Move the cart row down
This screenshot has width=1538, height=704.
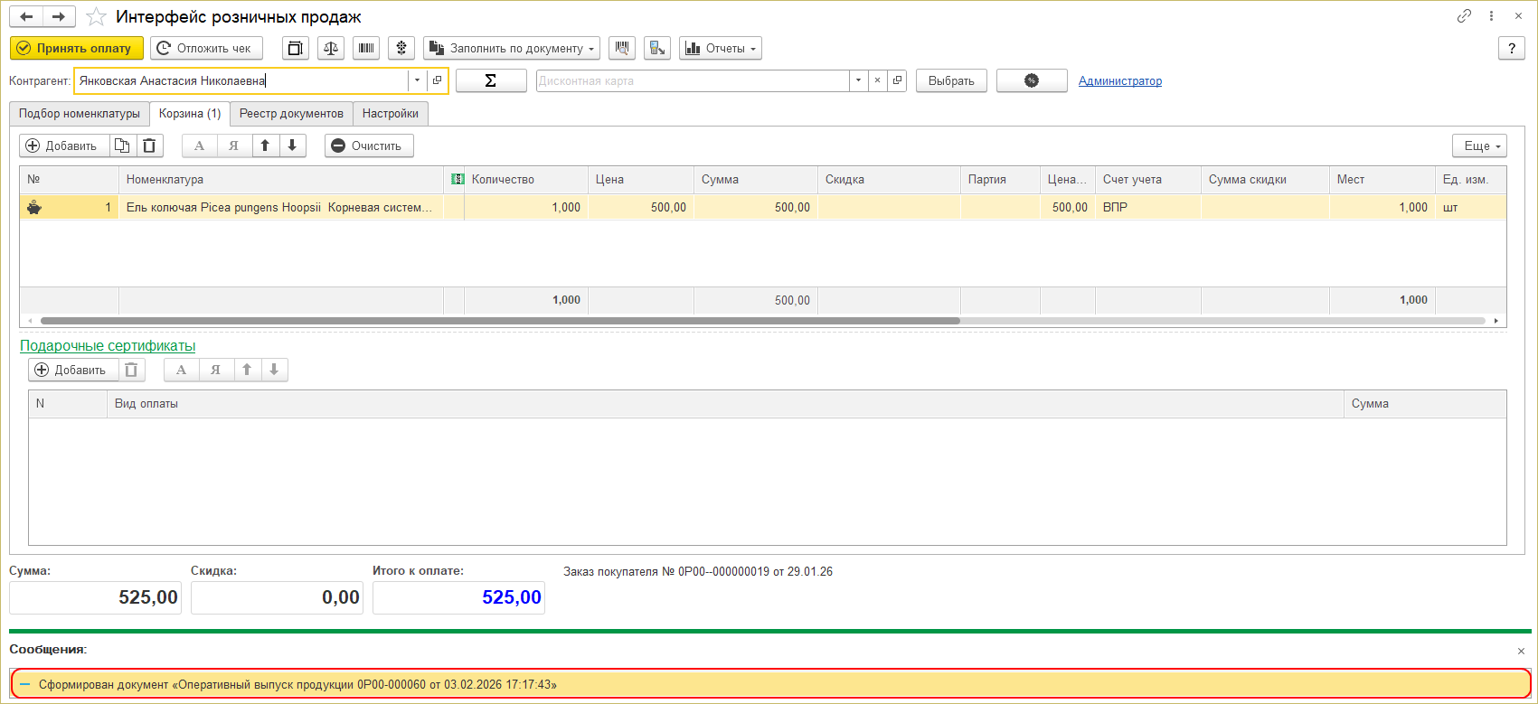tap(292, 145)
